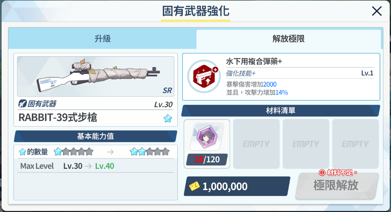
Task: Click the first EMPTY material slot
Action: coord(256,144)
